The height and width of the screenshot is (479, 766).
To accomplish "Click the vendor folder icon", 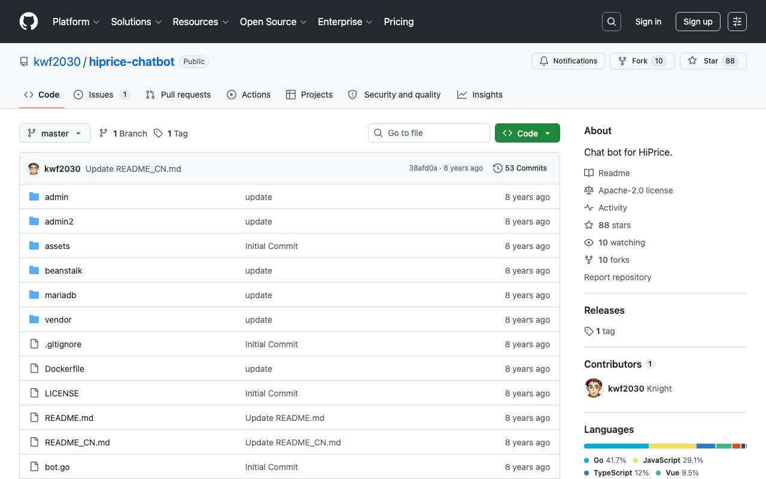I will 34,320.
